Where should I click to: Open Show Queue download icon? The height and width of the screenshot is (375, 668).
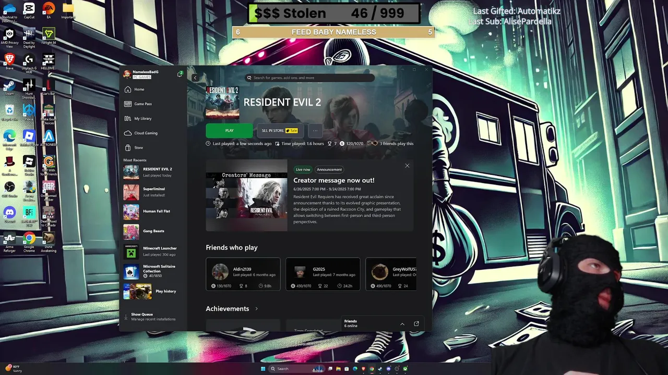point(126,317)
